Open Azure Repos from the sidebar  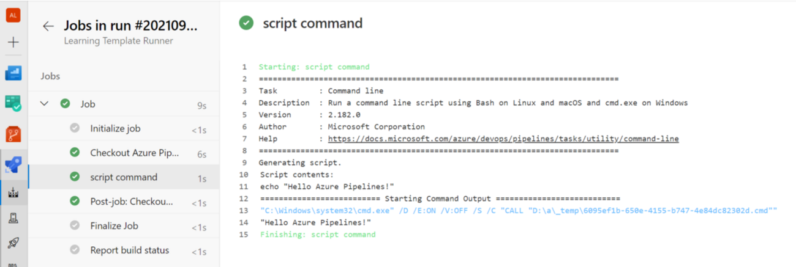pyautogui.click(x=13, y=133)
